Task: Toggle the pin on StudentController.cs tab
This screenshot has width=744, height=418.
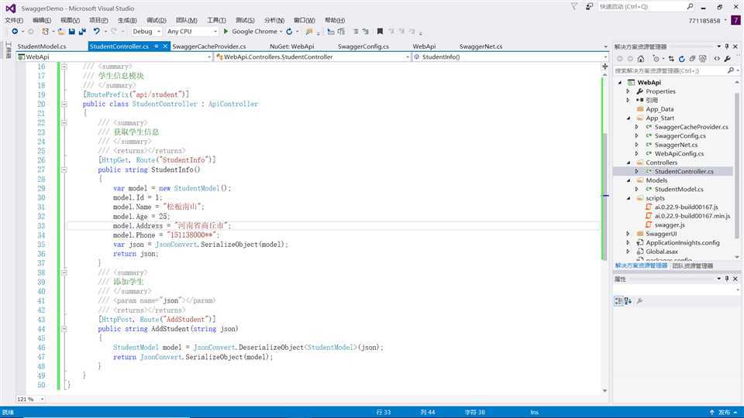Action: [x=156, y=46]
